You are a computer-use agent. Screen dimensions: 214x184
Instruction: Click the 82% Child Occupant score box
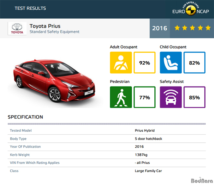click(194, 63)
